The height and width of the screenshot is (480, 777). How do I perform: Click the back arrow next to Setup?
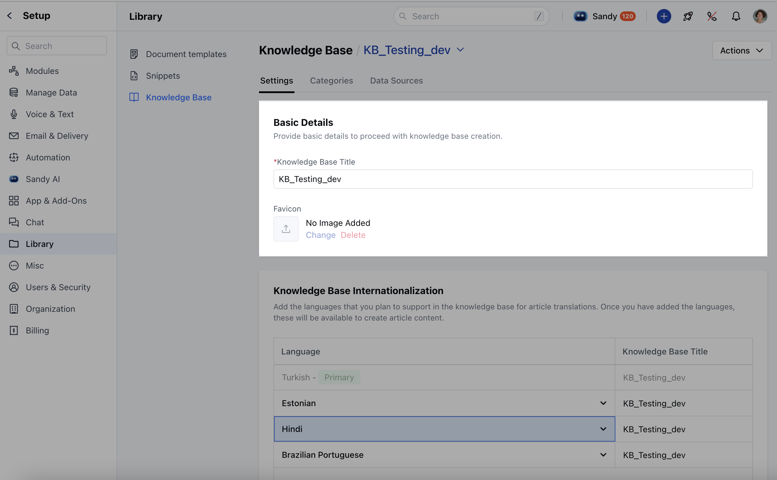10,16
